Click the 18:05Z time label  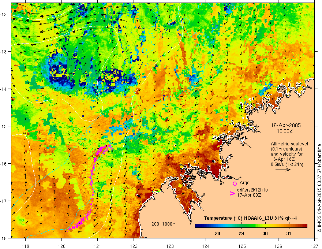click(285, 131)
